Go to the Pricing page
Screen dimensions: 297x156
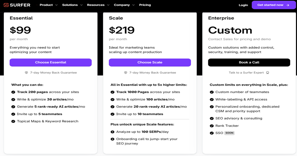pyautogui.click(x=145, y=5)
